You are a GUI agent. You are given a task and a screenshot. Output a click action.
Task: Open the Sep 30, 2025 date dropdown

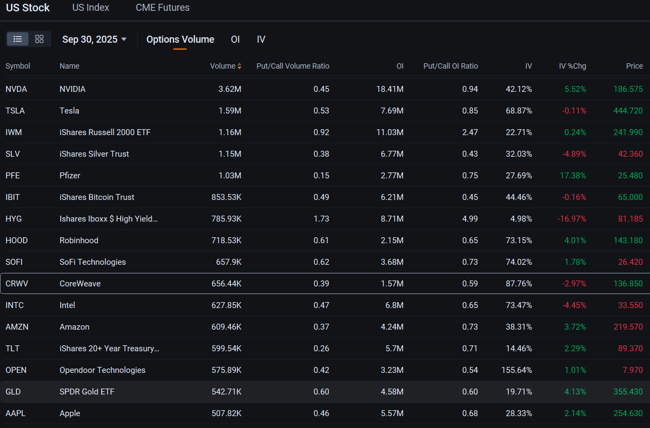[94, 39]
